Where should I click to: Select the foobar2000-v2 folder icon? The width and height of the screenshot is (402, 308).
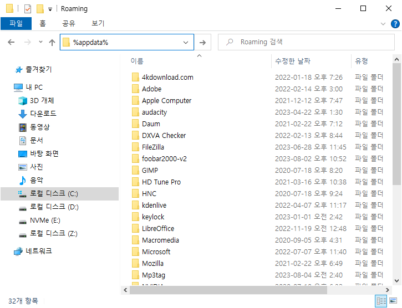135,158
